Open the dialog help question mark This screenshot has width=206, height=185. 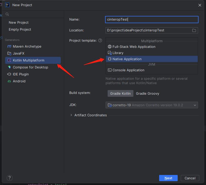10,178
